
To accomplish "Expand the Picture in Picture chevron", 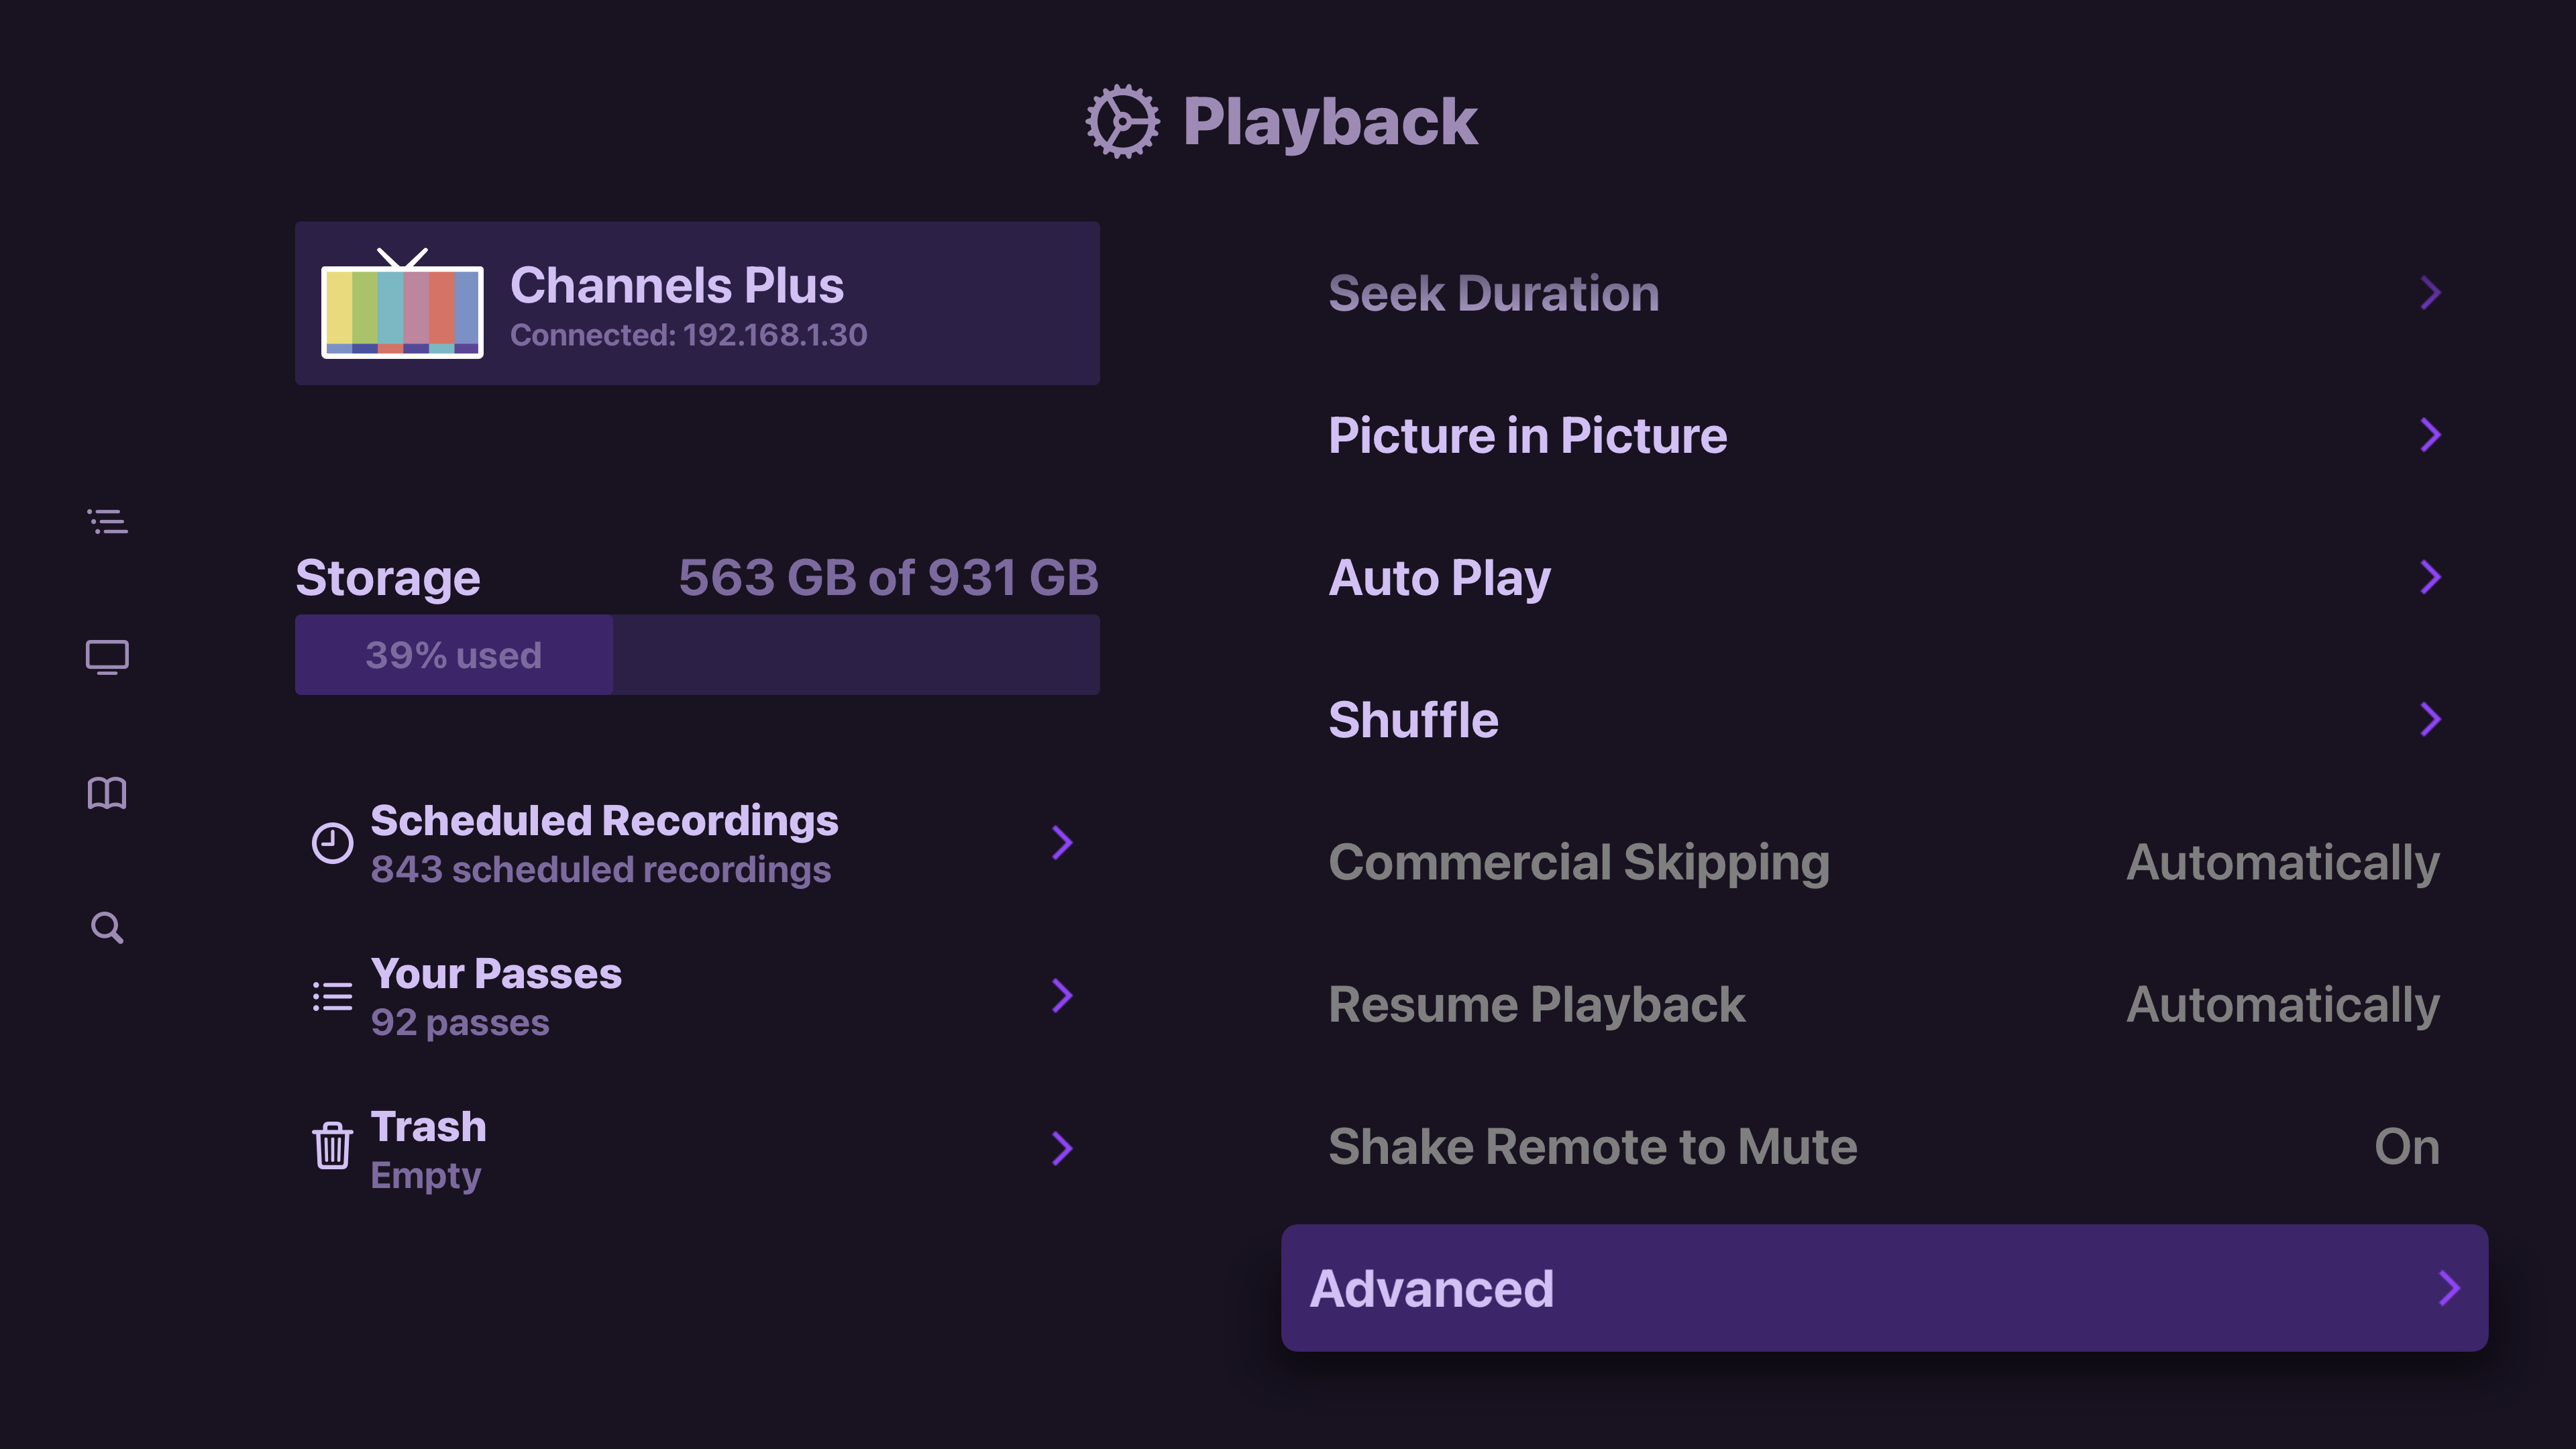I will (2431, 435).
